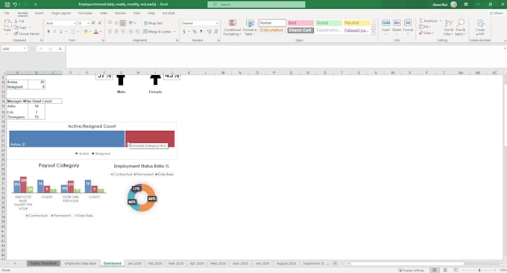Toggle Underline formatting
The height and width of the screenshot is (273, 507).
[x=61, y=32]
